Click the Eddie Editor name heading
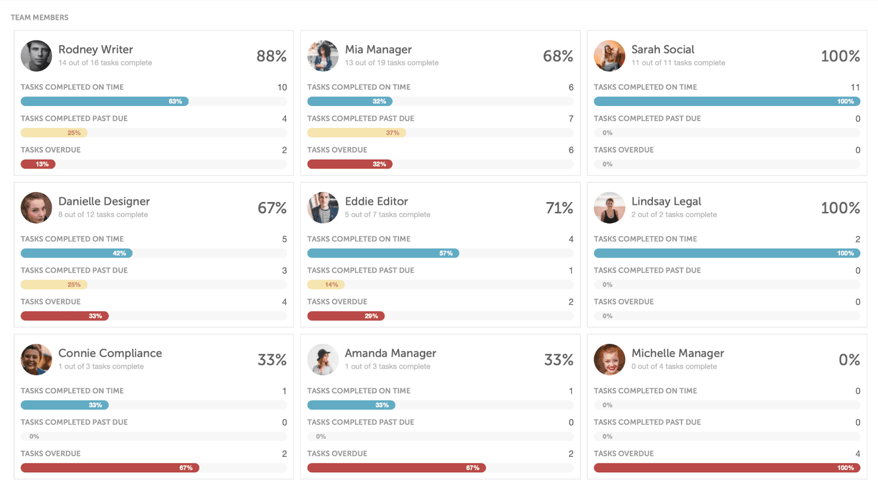Screen dimensions: 878x492 coord(377,201)
